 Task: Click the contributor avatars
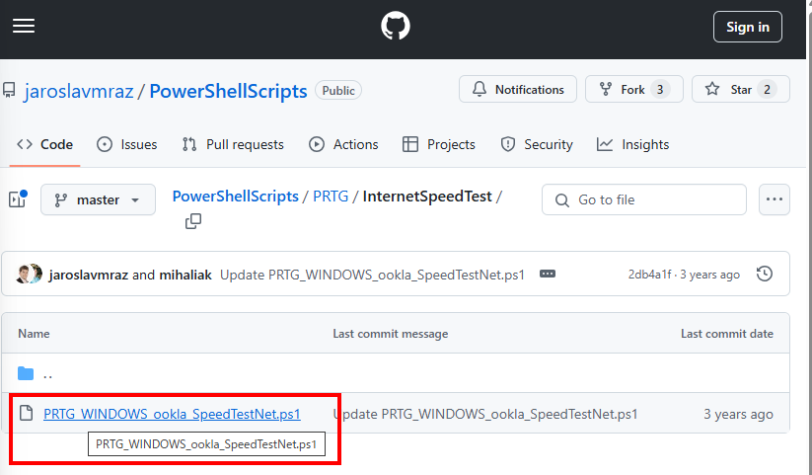click(29, 274)
